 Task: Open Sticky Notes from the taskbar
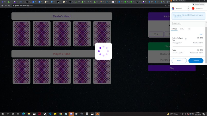55,114
